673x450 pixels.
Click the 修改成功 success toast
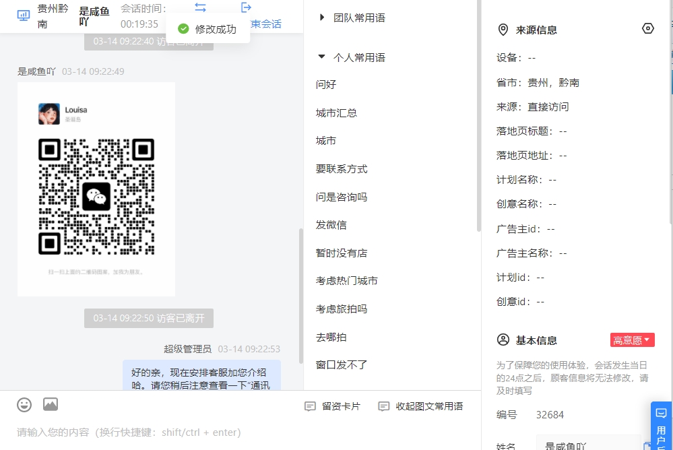(207, 29)
